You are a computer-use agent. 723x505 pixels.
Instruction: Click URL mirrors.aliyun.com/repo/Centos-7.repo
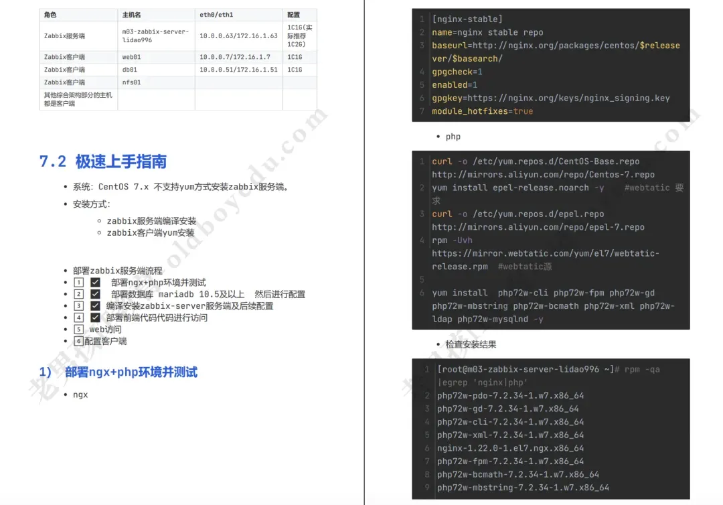pos(543,175)
